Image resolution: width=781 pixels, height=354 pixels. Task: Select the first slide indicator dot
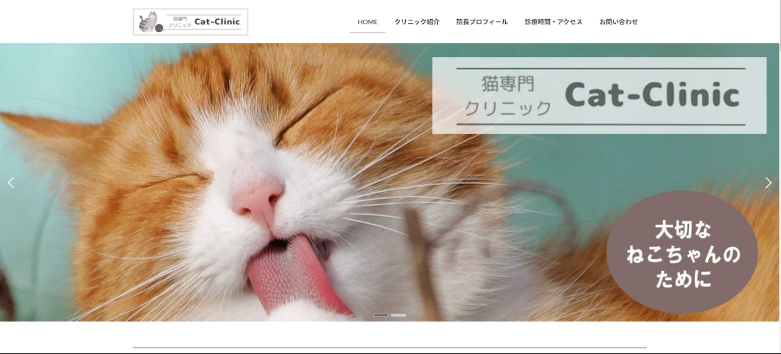[381, 315]
